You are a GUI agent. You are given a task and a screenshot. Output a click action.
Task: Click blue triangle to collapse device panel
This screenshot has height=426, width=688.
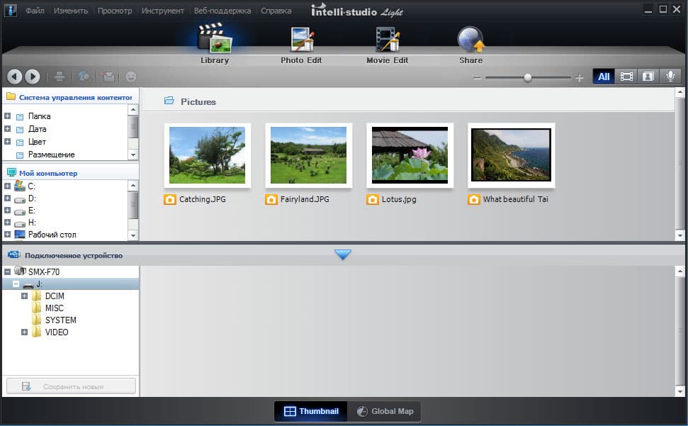pos(343,254)
